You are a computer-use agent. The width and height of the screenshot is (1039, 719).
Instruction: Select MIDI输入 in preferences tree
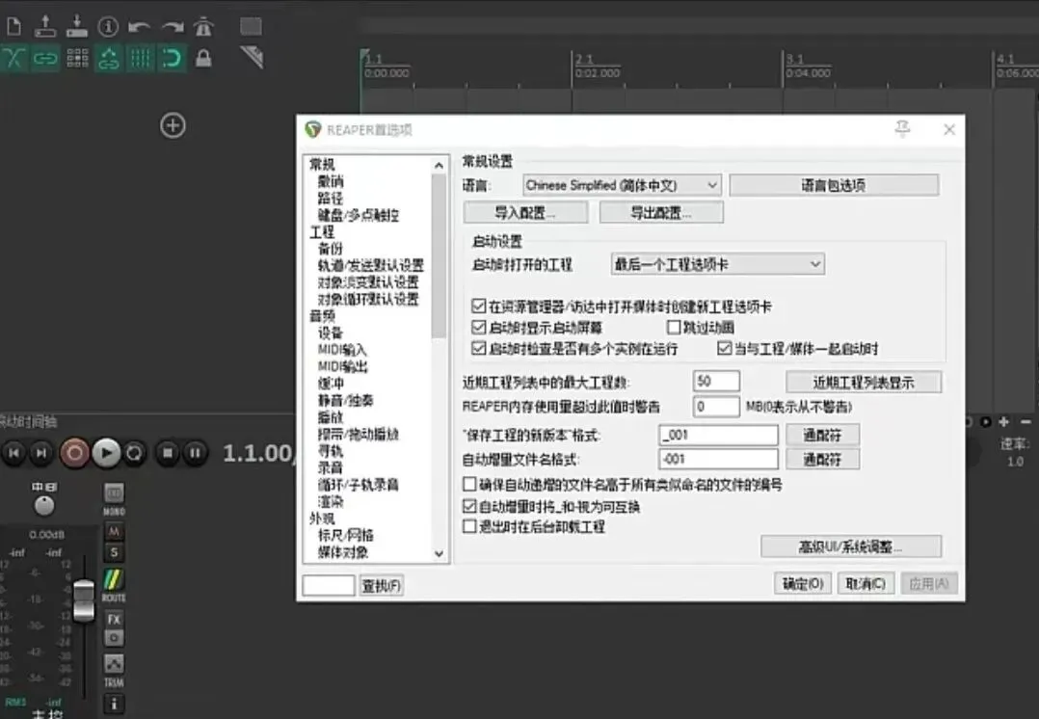[342, 350]
